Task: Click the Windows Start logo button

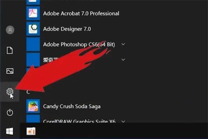Action: (10, 131)
